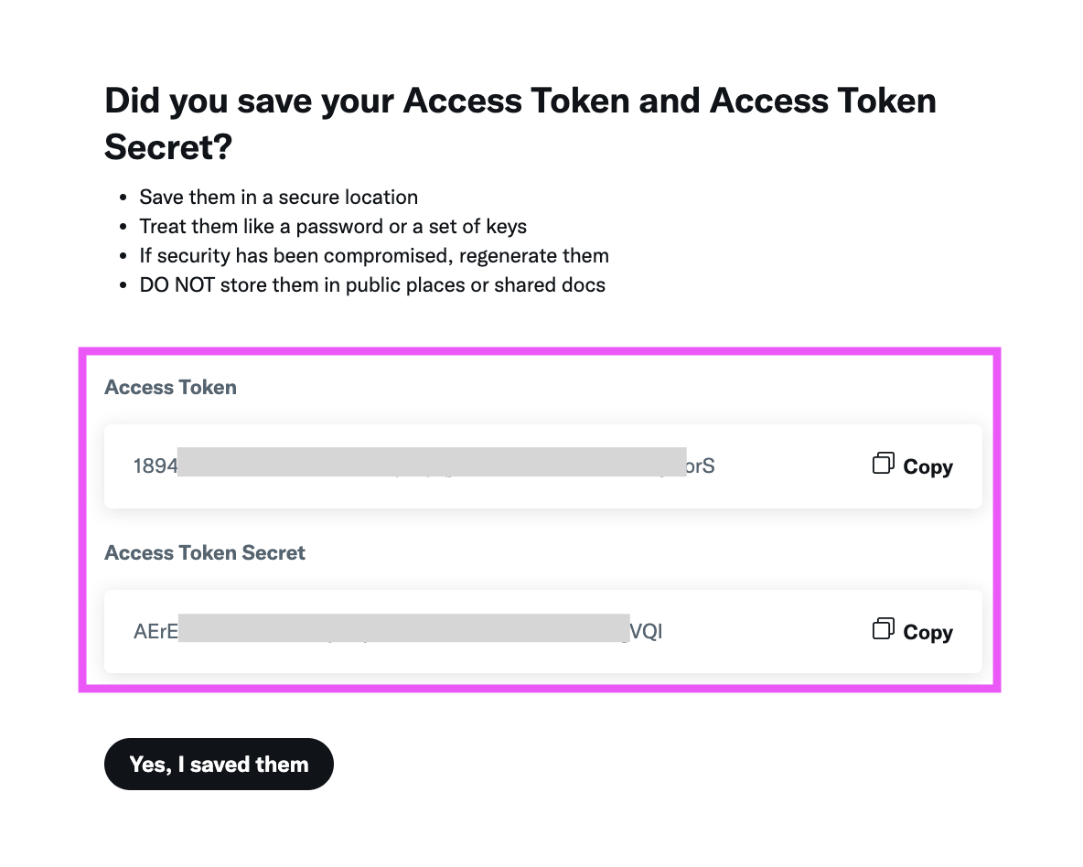Click the page heading about saving your tokens
This screenshot has height=867, width=1083.
(x=520, y=123)
